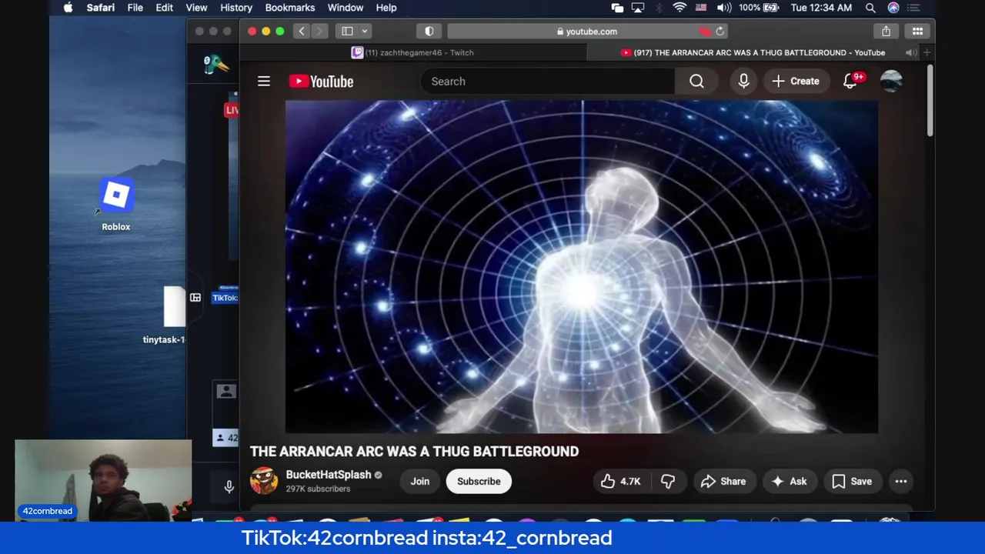The height and width of the screenshot is (554, 985).
Task: Open the Safari menu
Action: point(101,8)
